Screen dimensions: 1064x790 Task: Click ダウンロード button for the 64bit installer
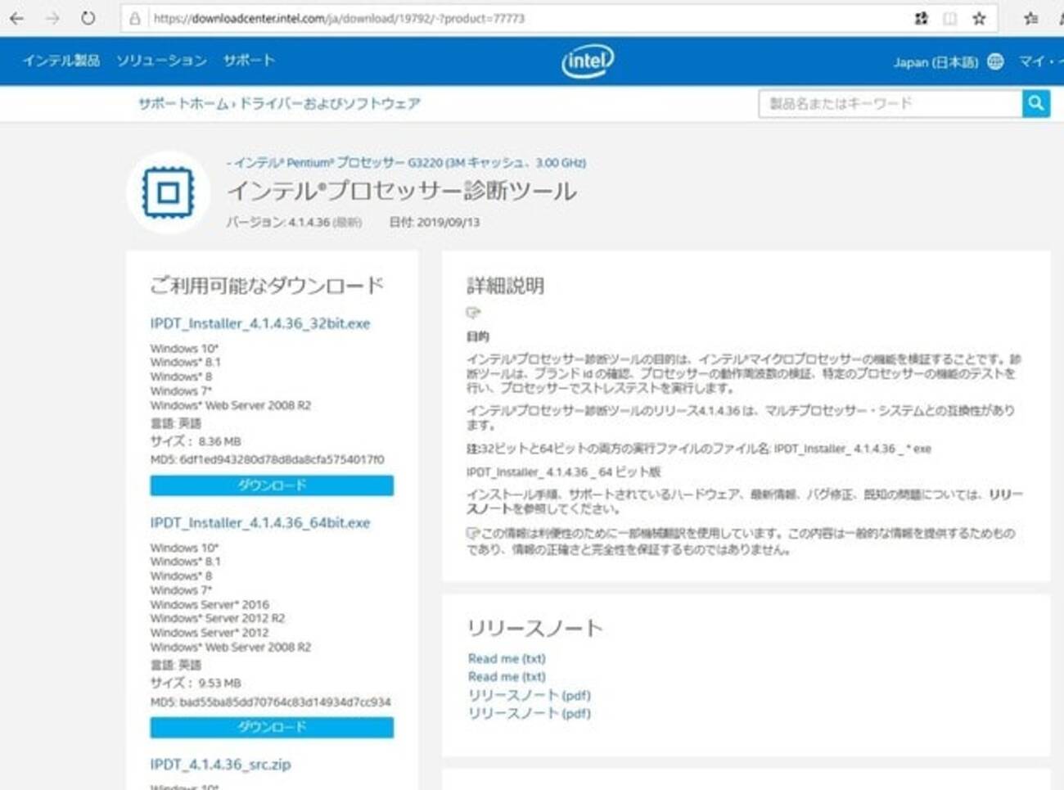[272, 727]
